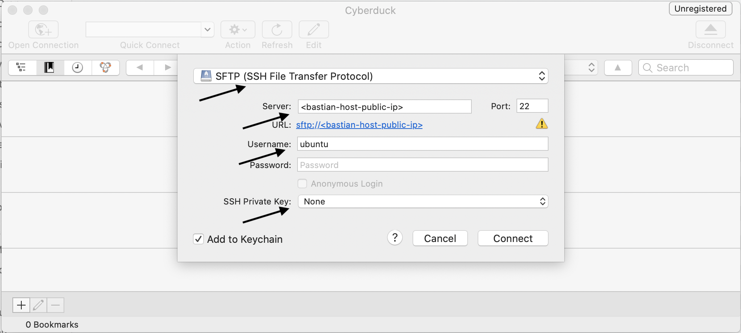Click into the Username field
Screen dimensions: 741x333
point(422,144)
